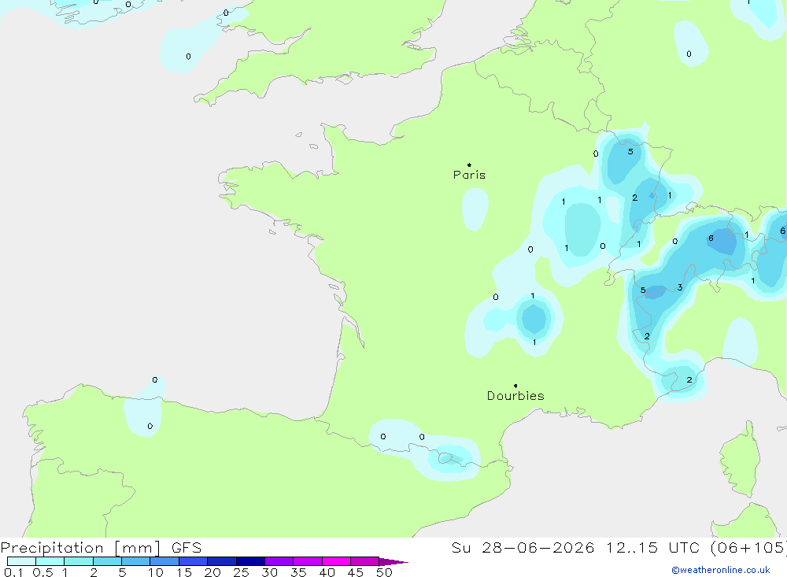Click the 20 legend scale value
This screenshot has width=787, height=577.
pyautogui.click(x=212, y=572)
